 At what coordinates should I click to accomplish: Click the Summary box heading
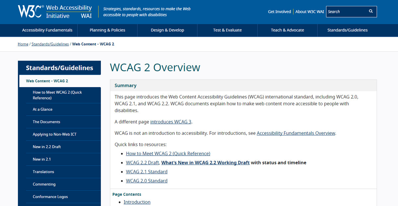pyautogui.click(x=126, y=85)
